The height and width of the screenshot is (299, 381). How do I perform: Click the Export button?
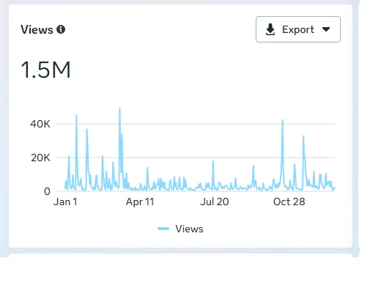tap(298, 29)
